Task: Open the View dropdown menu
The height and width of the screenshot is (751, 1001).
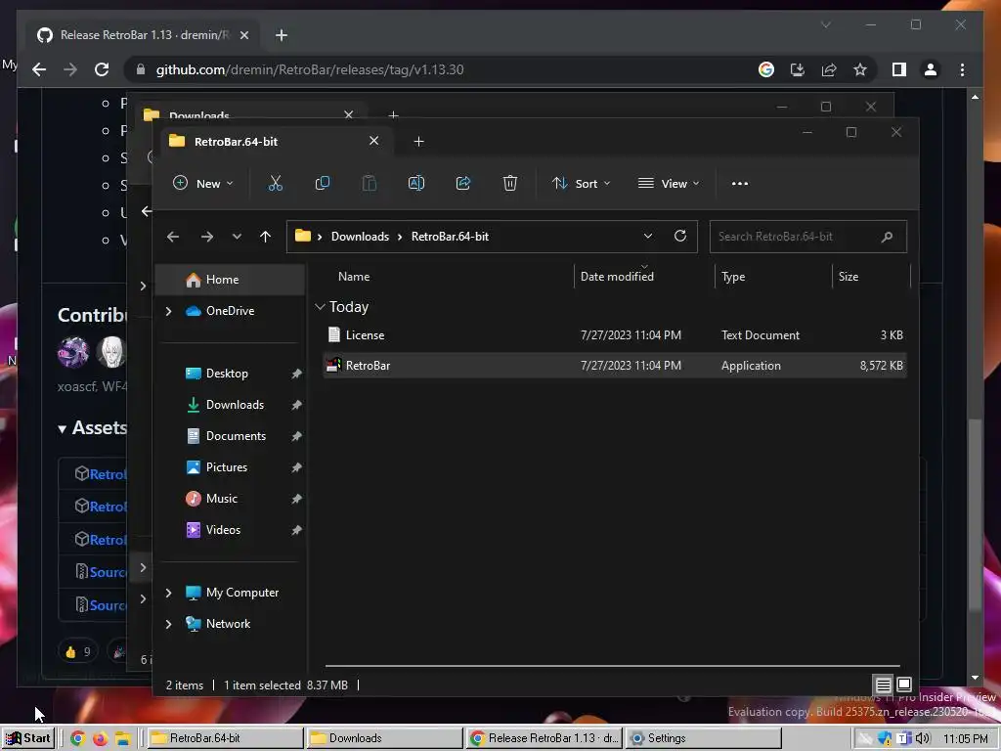Action: (x=669, y=183)
